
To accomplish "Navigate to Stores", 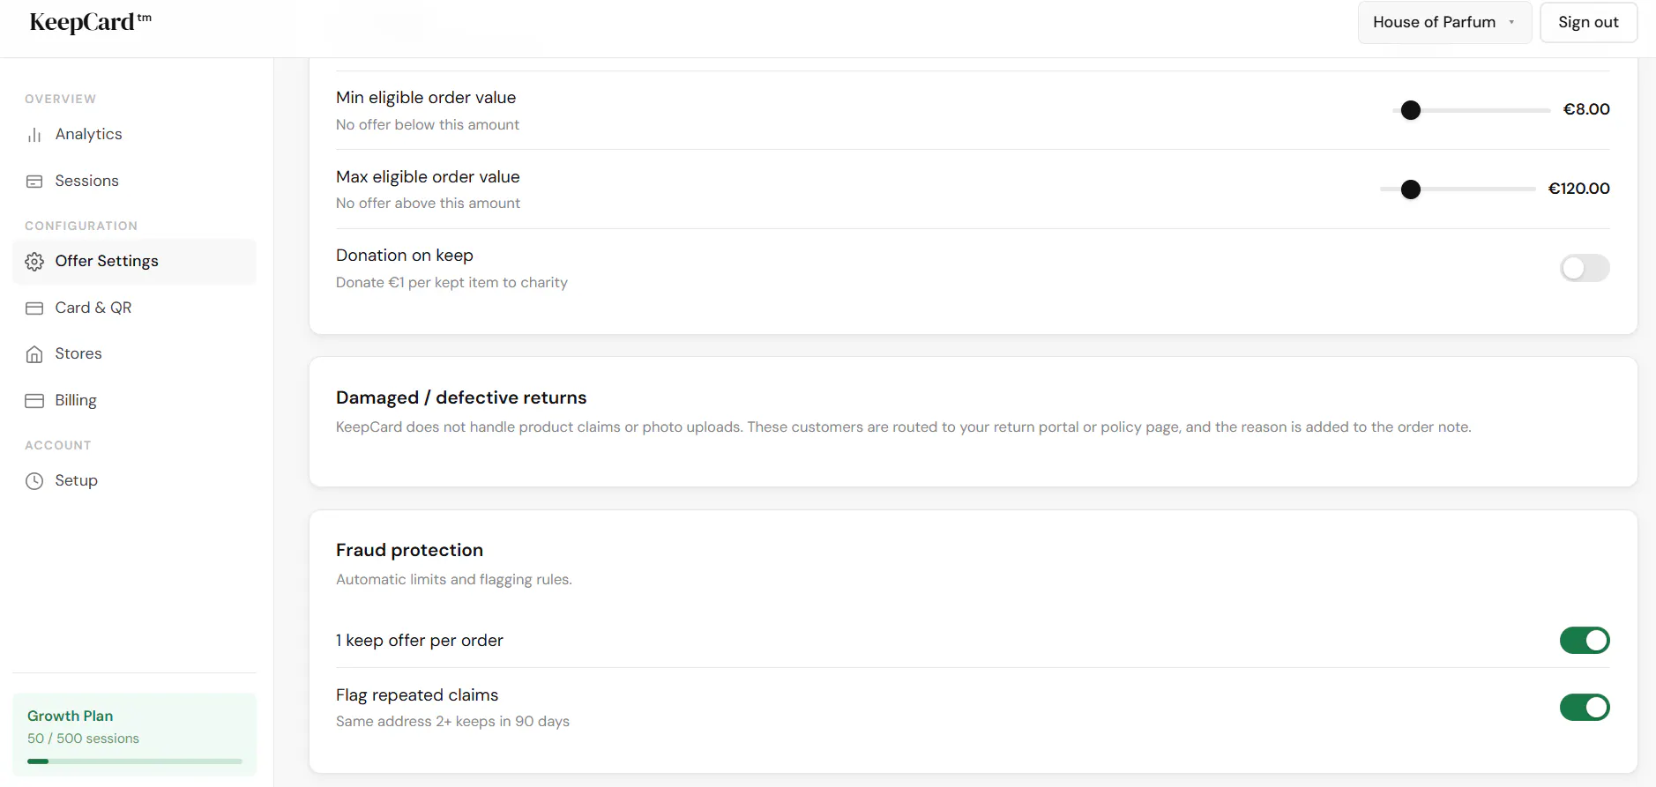I will (134, 354).
